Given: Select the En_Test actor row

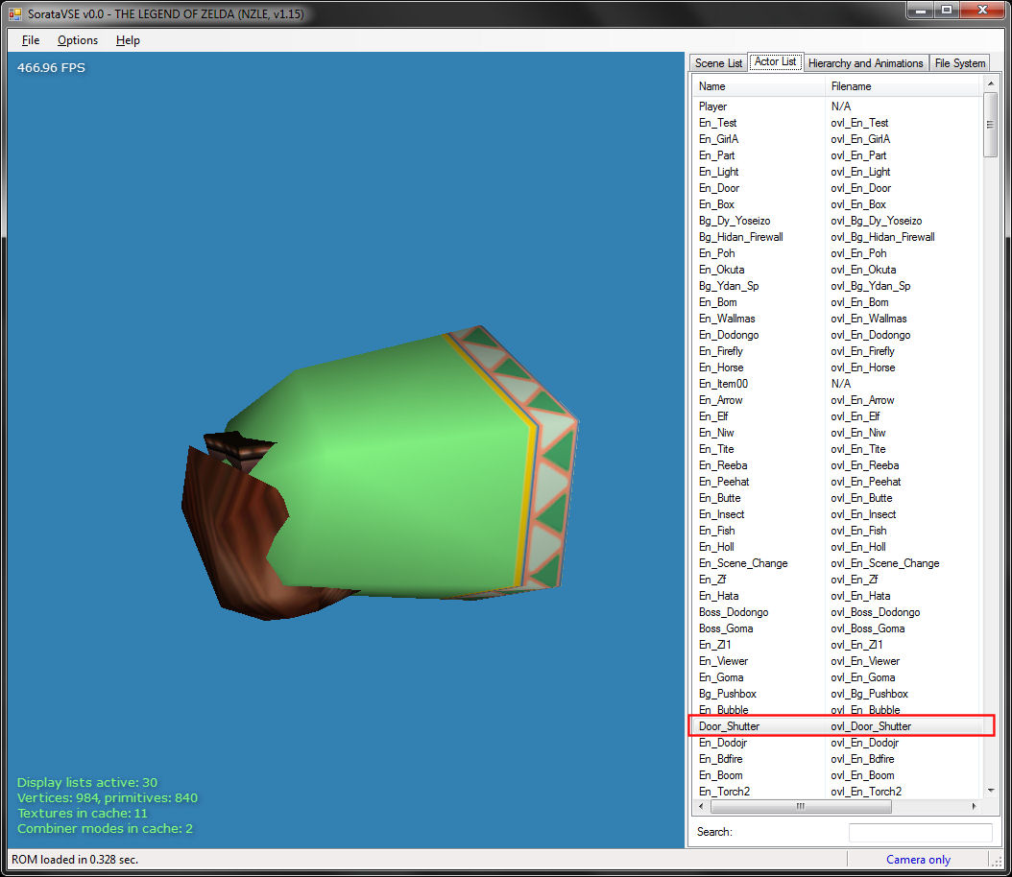Looking at the screenshot, I should (x=838, y=123).
